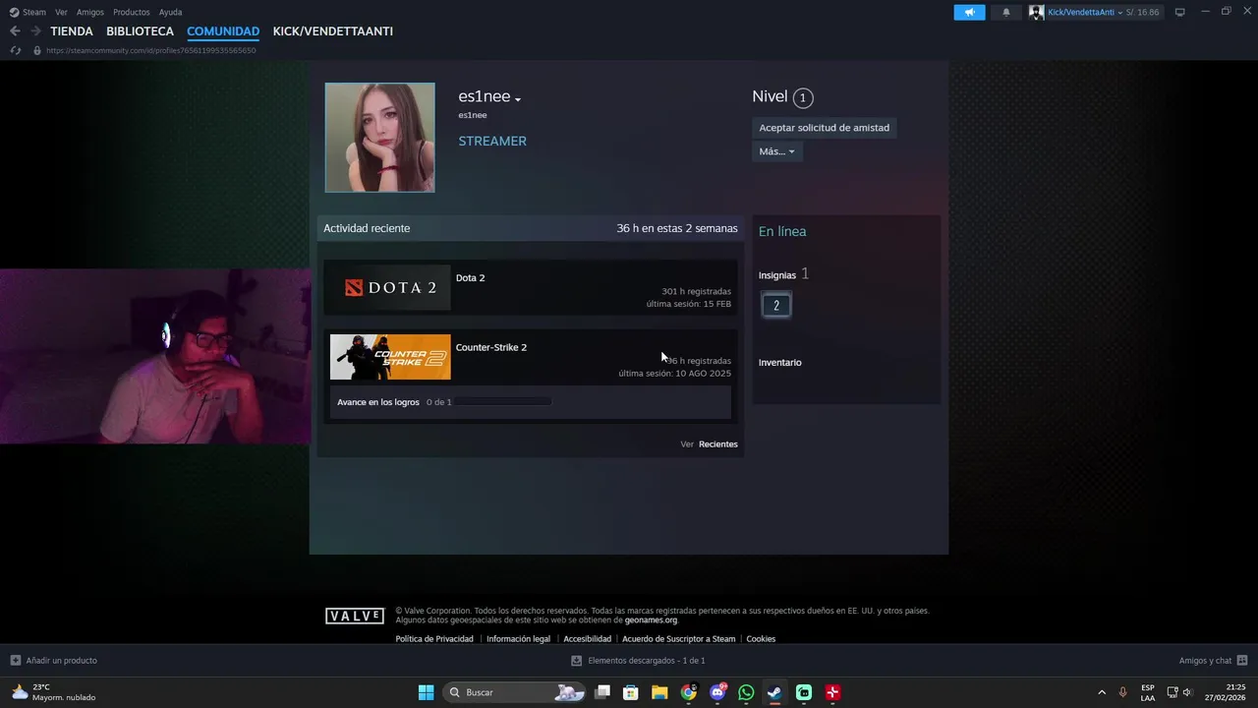Open the red app icon on taskbar
This screenshot has width=1258, height=708.
(x=832, y=692)
